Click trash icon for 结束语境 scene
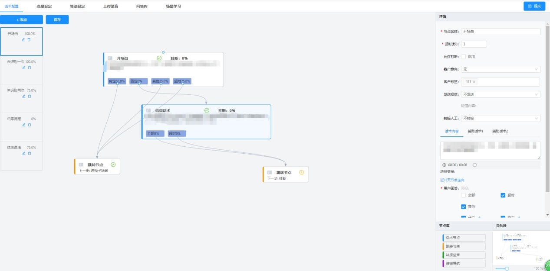Viewport: 550px width, 271px height. [30, 153]
